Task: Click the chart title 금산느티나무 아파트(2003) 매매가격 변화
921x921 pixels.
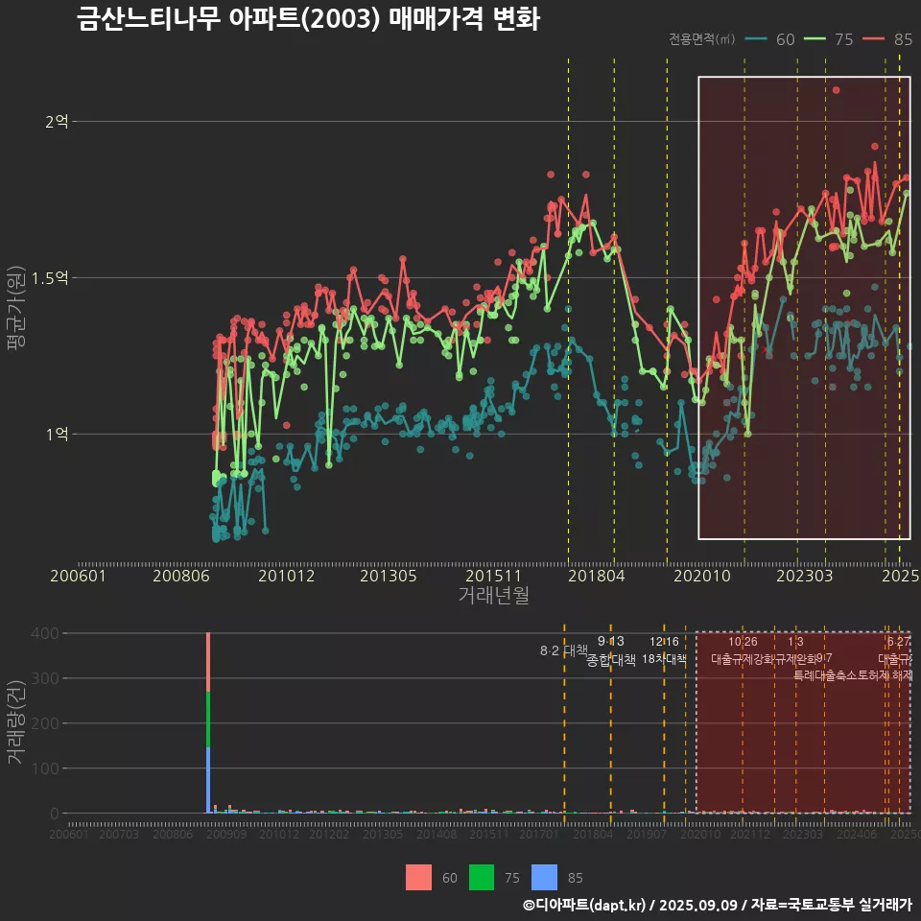Action: [x=308, y=19]
